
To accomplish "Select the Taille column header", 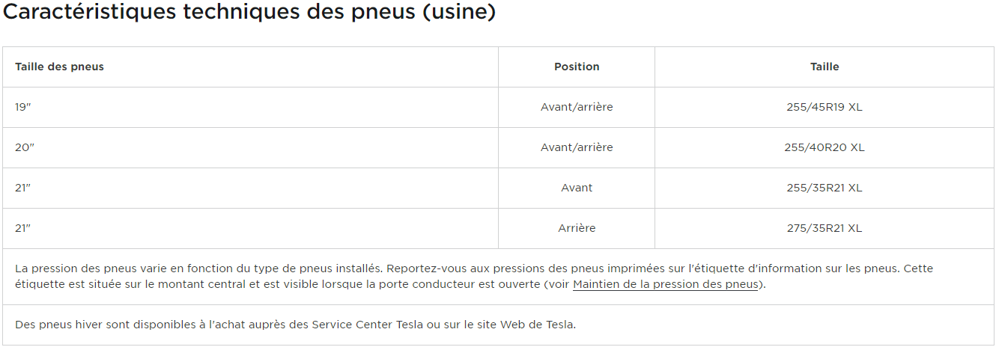I will [x=825, y=67].
